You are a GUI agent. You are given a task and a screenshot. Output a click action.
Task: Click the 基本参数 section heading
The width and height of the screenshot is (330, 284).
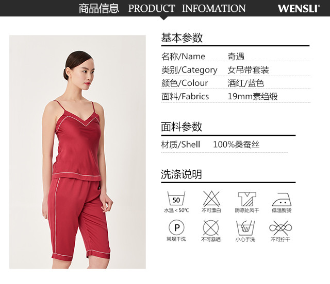182,38
